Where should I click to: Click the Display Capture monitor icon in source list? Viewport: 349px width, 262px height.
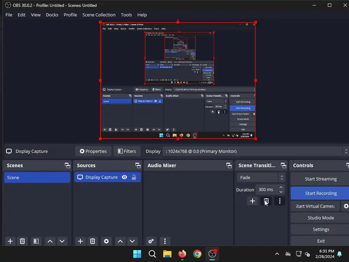(80, 177)
